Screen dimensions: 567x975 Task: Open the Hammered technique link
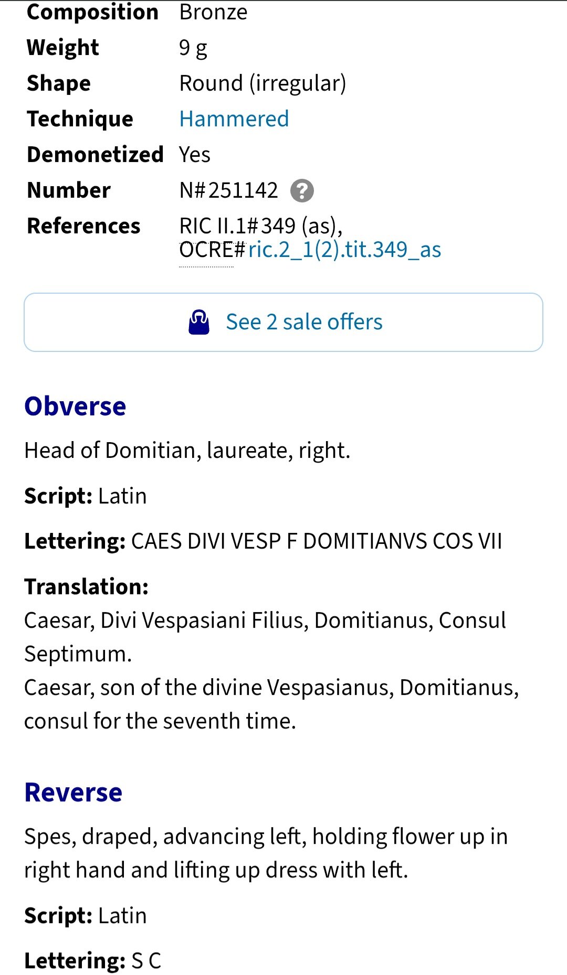(x=234, y=119)
